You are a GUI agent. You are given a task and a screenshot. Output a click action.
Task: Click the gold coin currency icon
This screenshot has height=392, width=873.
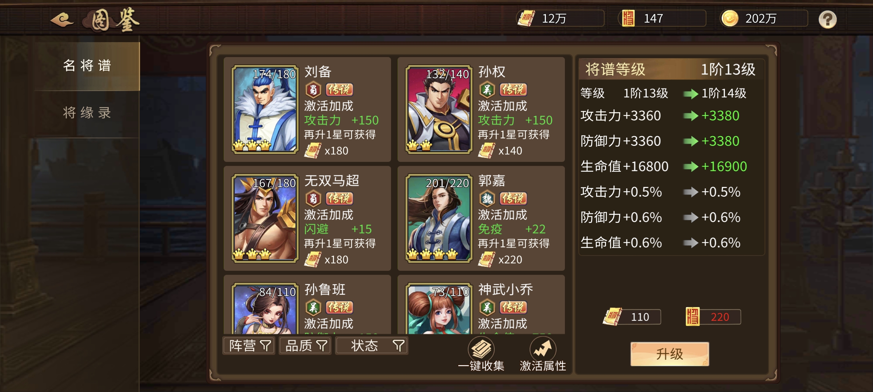730,19
